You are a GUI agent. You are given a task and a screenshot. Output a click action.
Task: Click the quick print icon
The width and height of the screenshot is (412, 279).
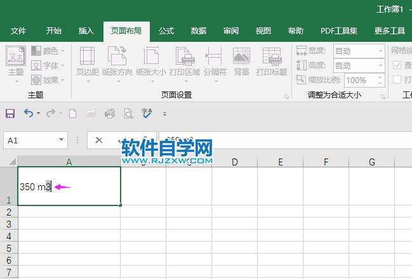[110, 114]
